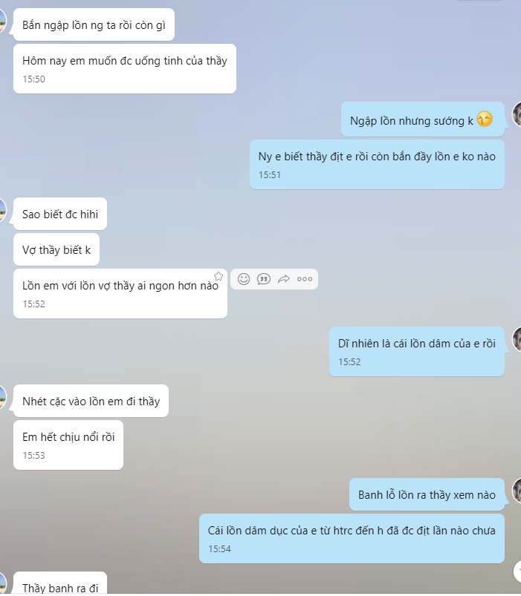Click the contact avatar next to "Sao biết đc hihi"
The image size is (521, 596).
3,210
